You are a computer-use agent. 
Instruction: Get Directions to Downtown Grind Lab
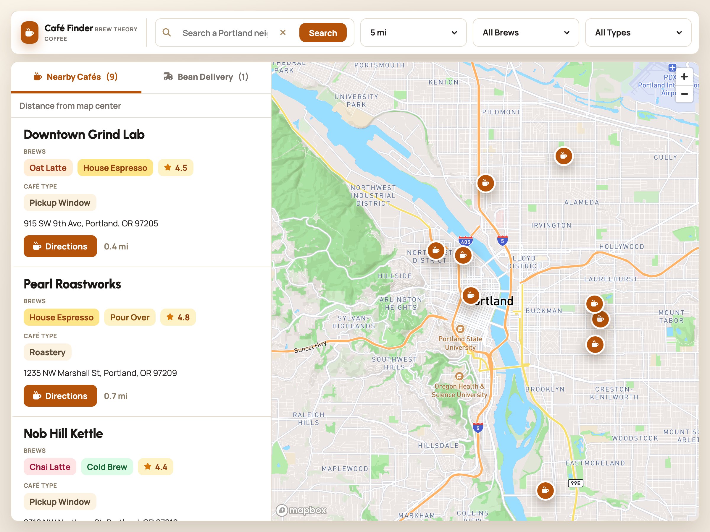tap(60, 246)
